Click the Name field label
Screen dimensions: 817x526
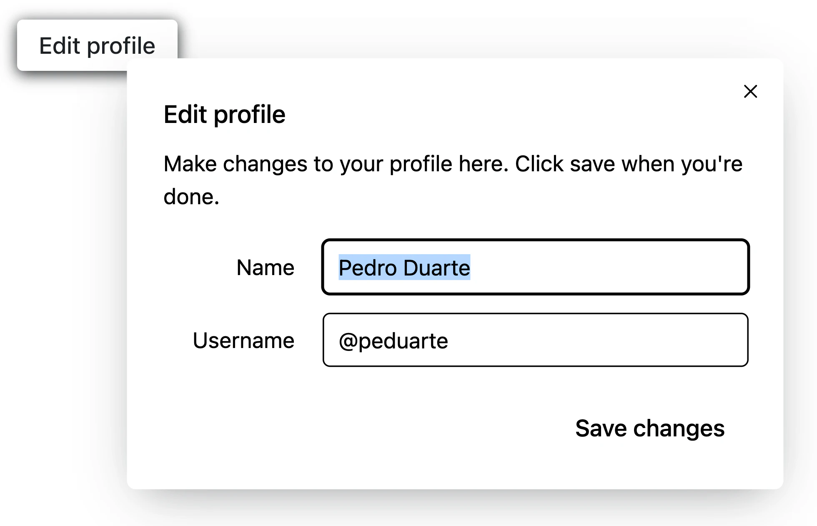[x=265, y=267]
